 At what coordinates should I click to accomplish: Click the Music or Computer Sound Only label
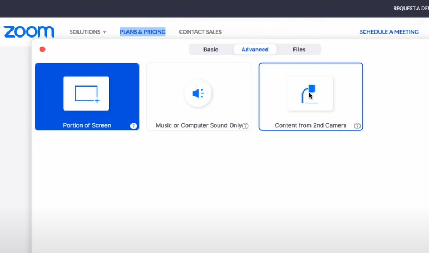198,125
